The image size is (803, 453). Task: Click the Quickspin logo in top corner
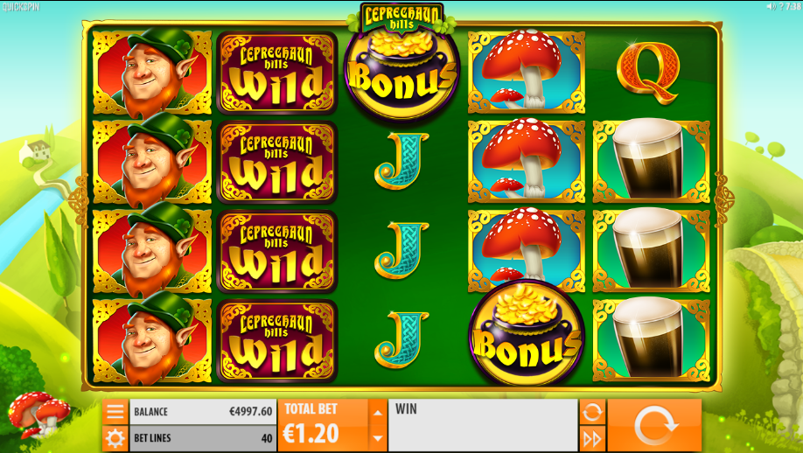click(20, 7)
